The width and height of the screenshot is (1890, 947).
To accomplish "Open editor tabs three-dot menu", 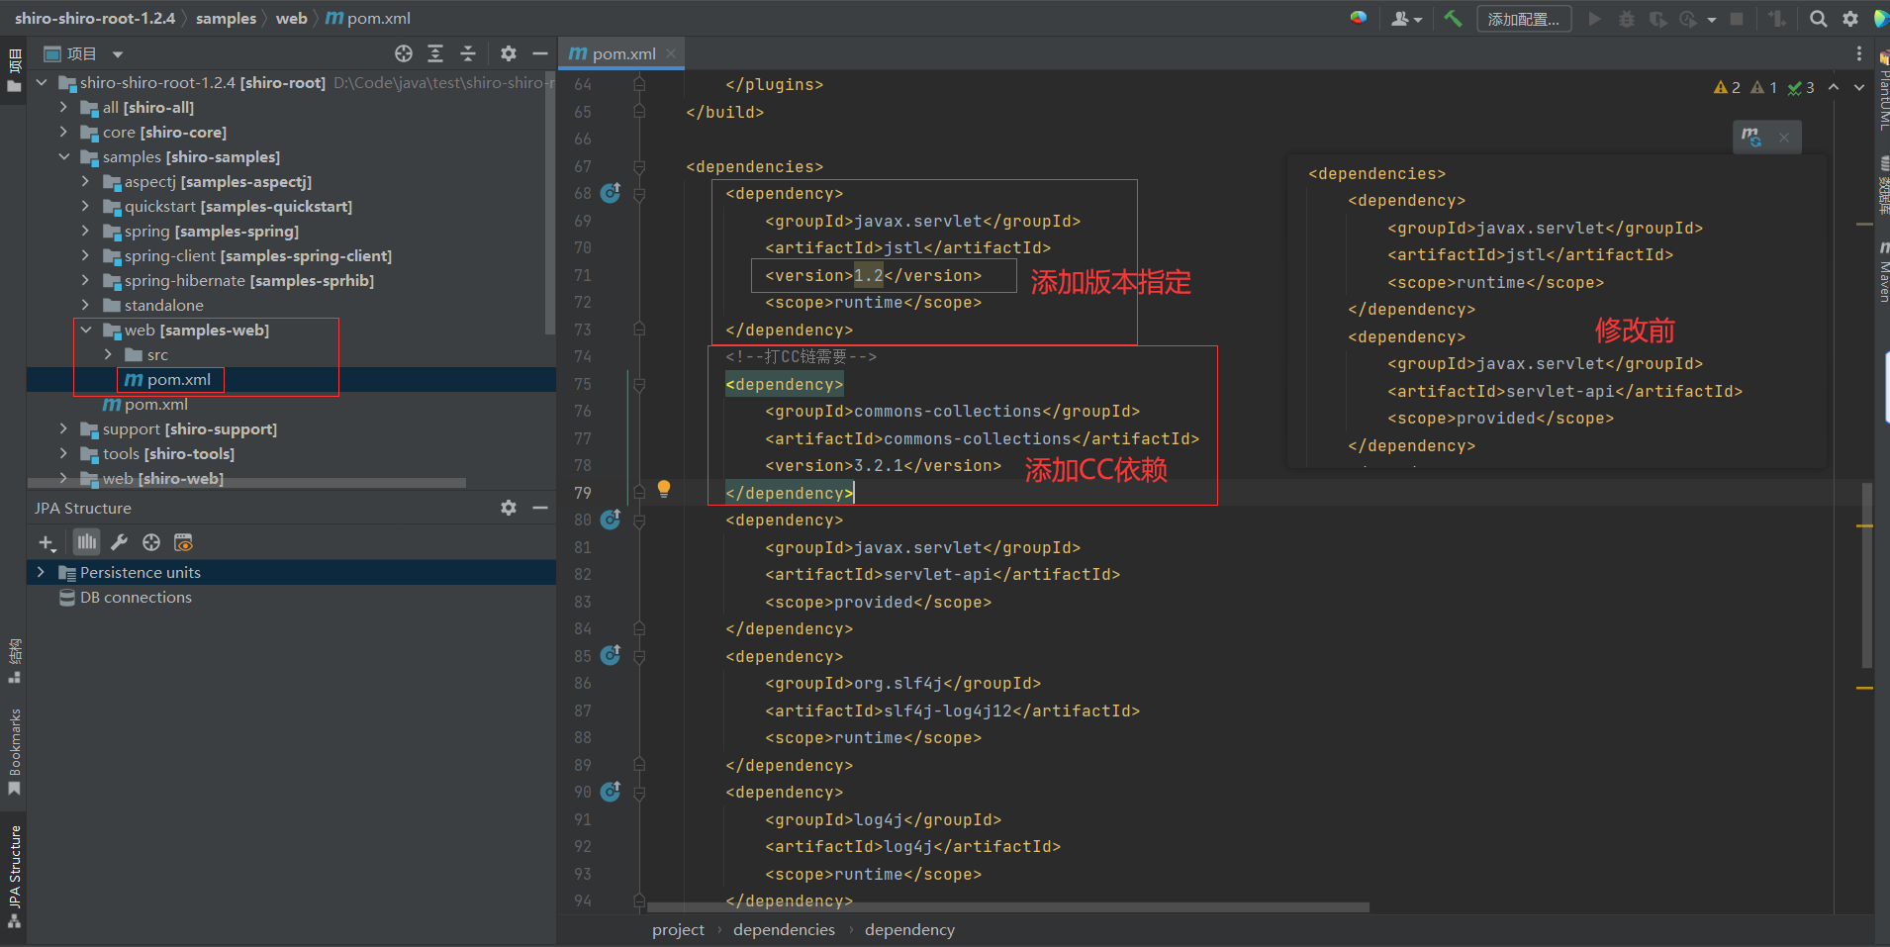I will pos(1859,53).
